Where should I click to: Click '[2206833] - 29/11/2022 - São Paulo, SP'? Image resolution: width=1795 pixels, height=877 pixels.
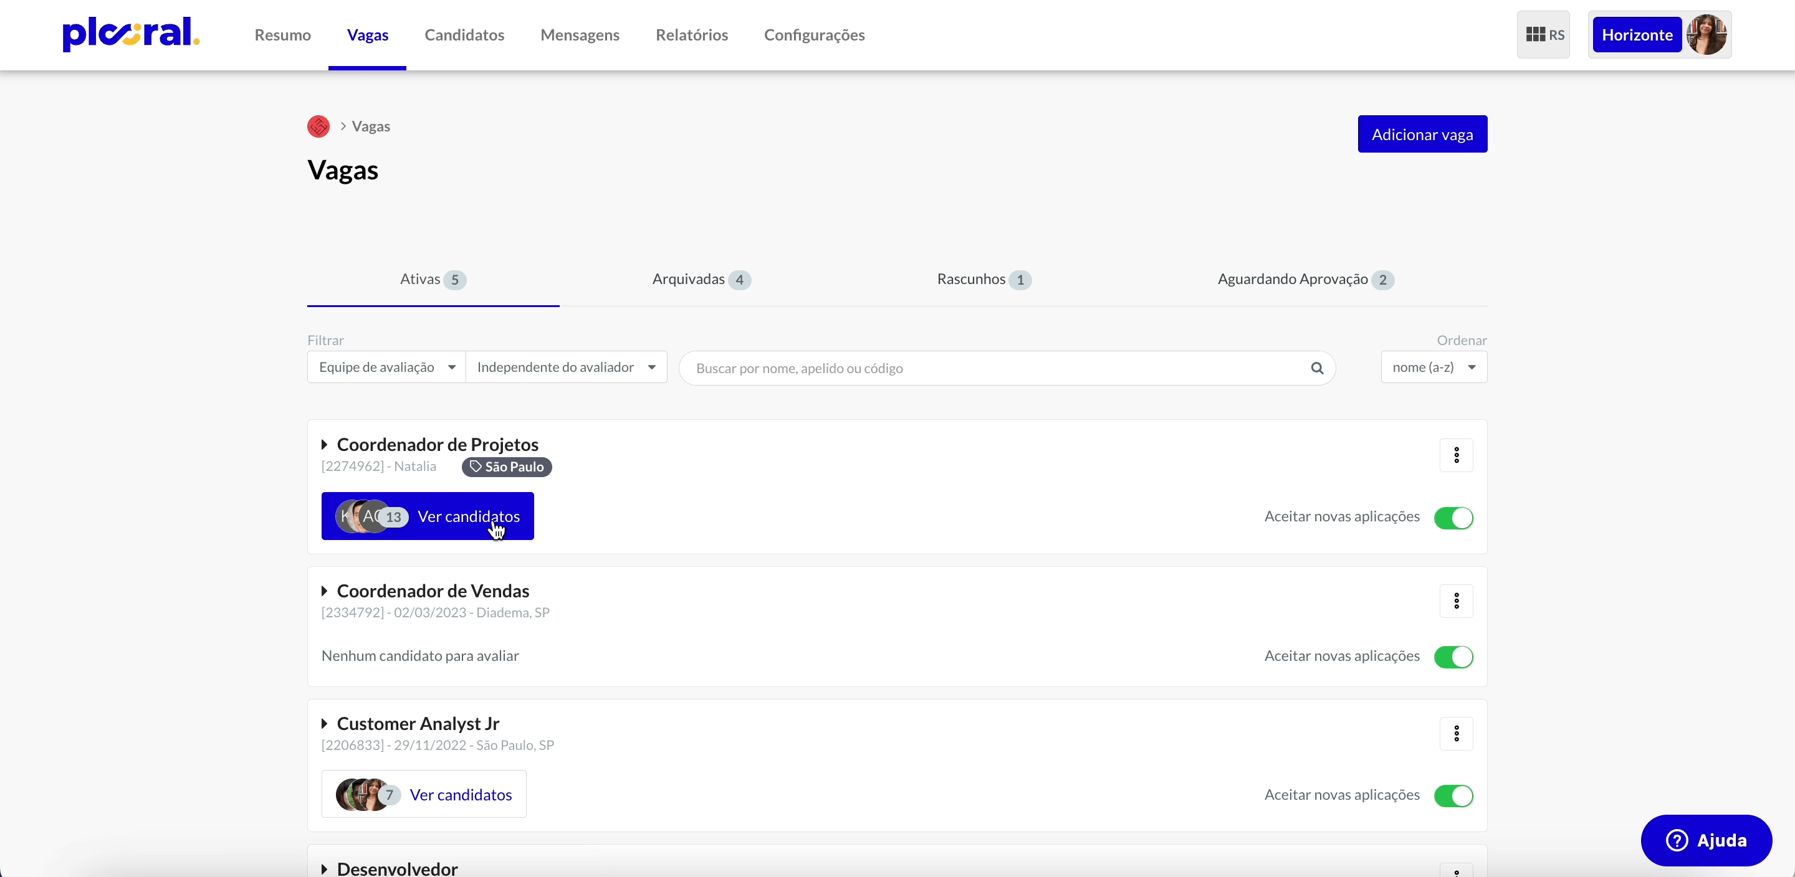tap(438, 745)
